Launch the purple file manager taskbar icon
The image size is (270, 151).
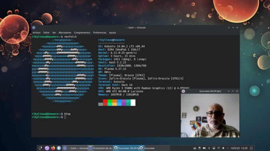coord(47,148)
